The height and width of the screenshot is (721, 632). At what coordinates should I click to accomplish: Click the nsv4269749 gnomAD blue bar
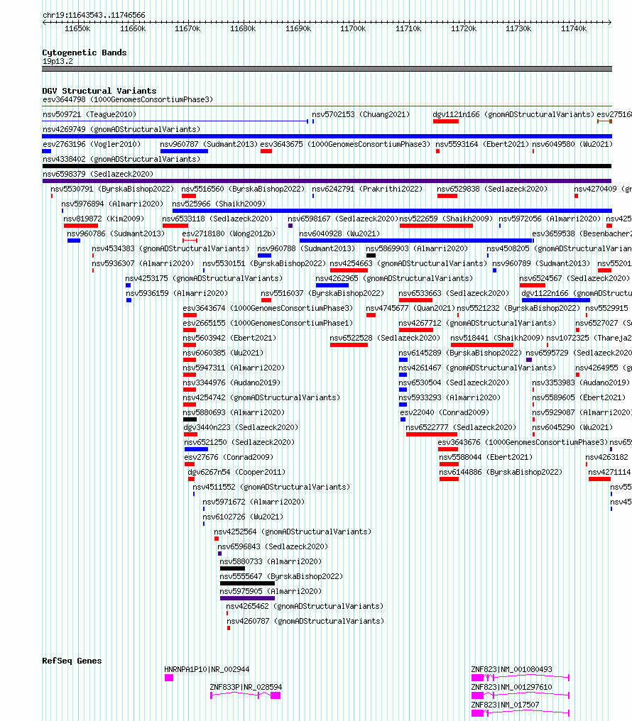click(x=327, y=136)
